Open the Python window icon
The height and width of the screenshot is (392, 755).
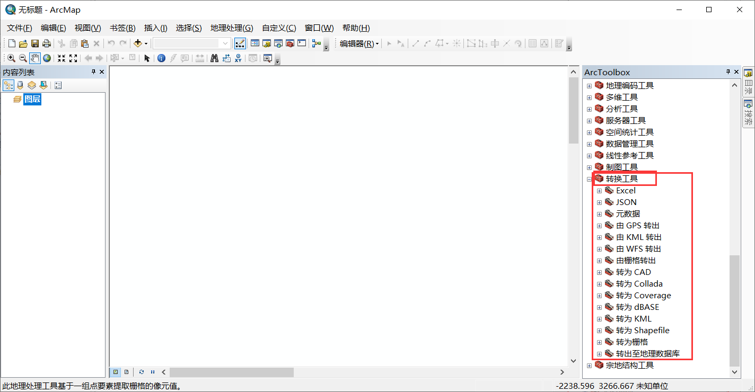click(x=302, y=43)
